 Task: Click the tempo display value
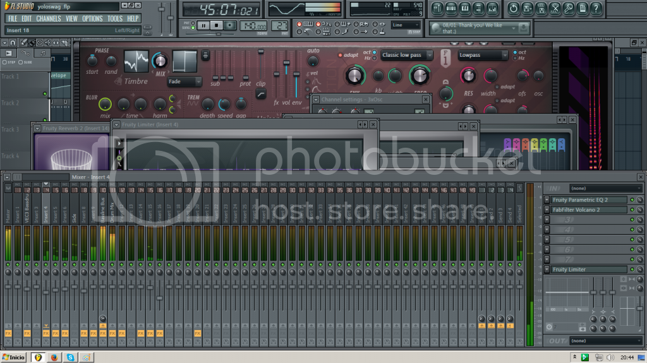coord(253,26)
